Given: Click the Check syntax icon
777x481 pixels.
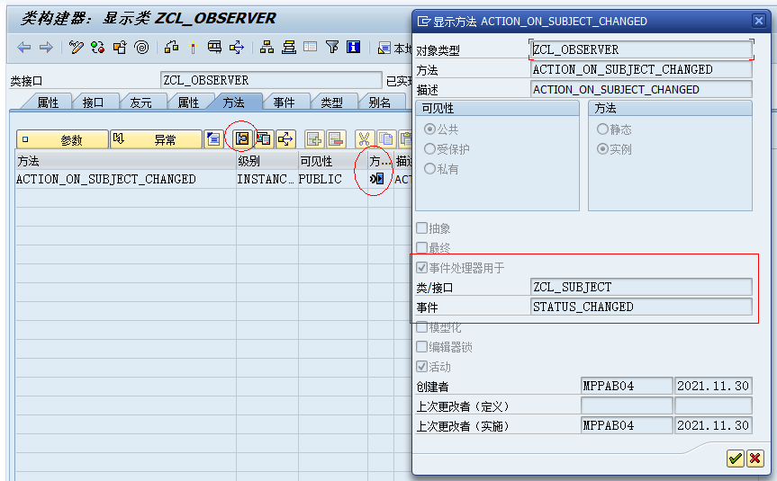Looking at the screenshot, I should pos(171,48).
